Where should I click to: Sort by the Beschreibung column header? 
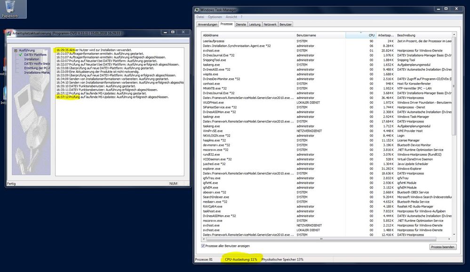pos(423,35)
